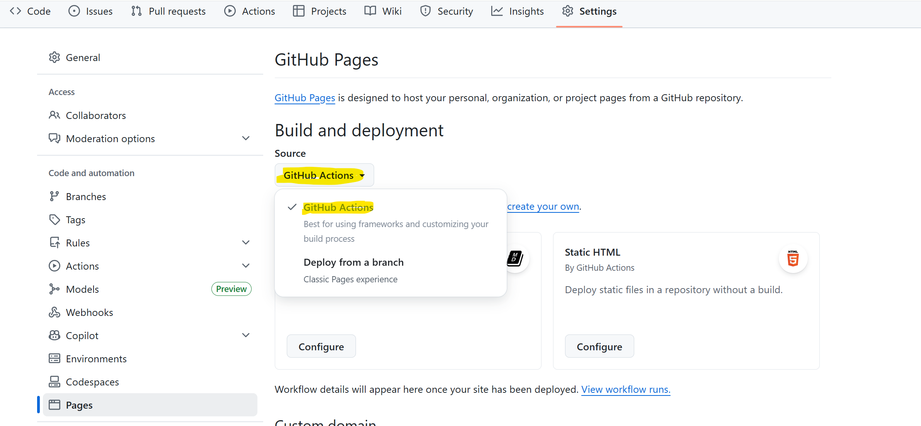Click the Rules icon in sidebar

tap(54, 243)
